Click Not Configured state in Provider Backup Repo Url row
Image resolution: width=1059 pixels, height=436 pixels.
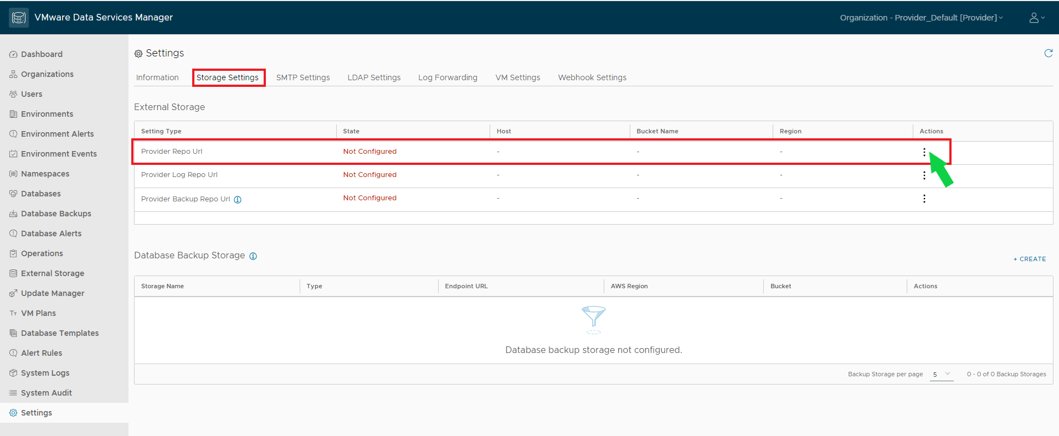pos(370,198)
